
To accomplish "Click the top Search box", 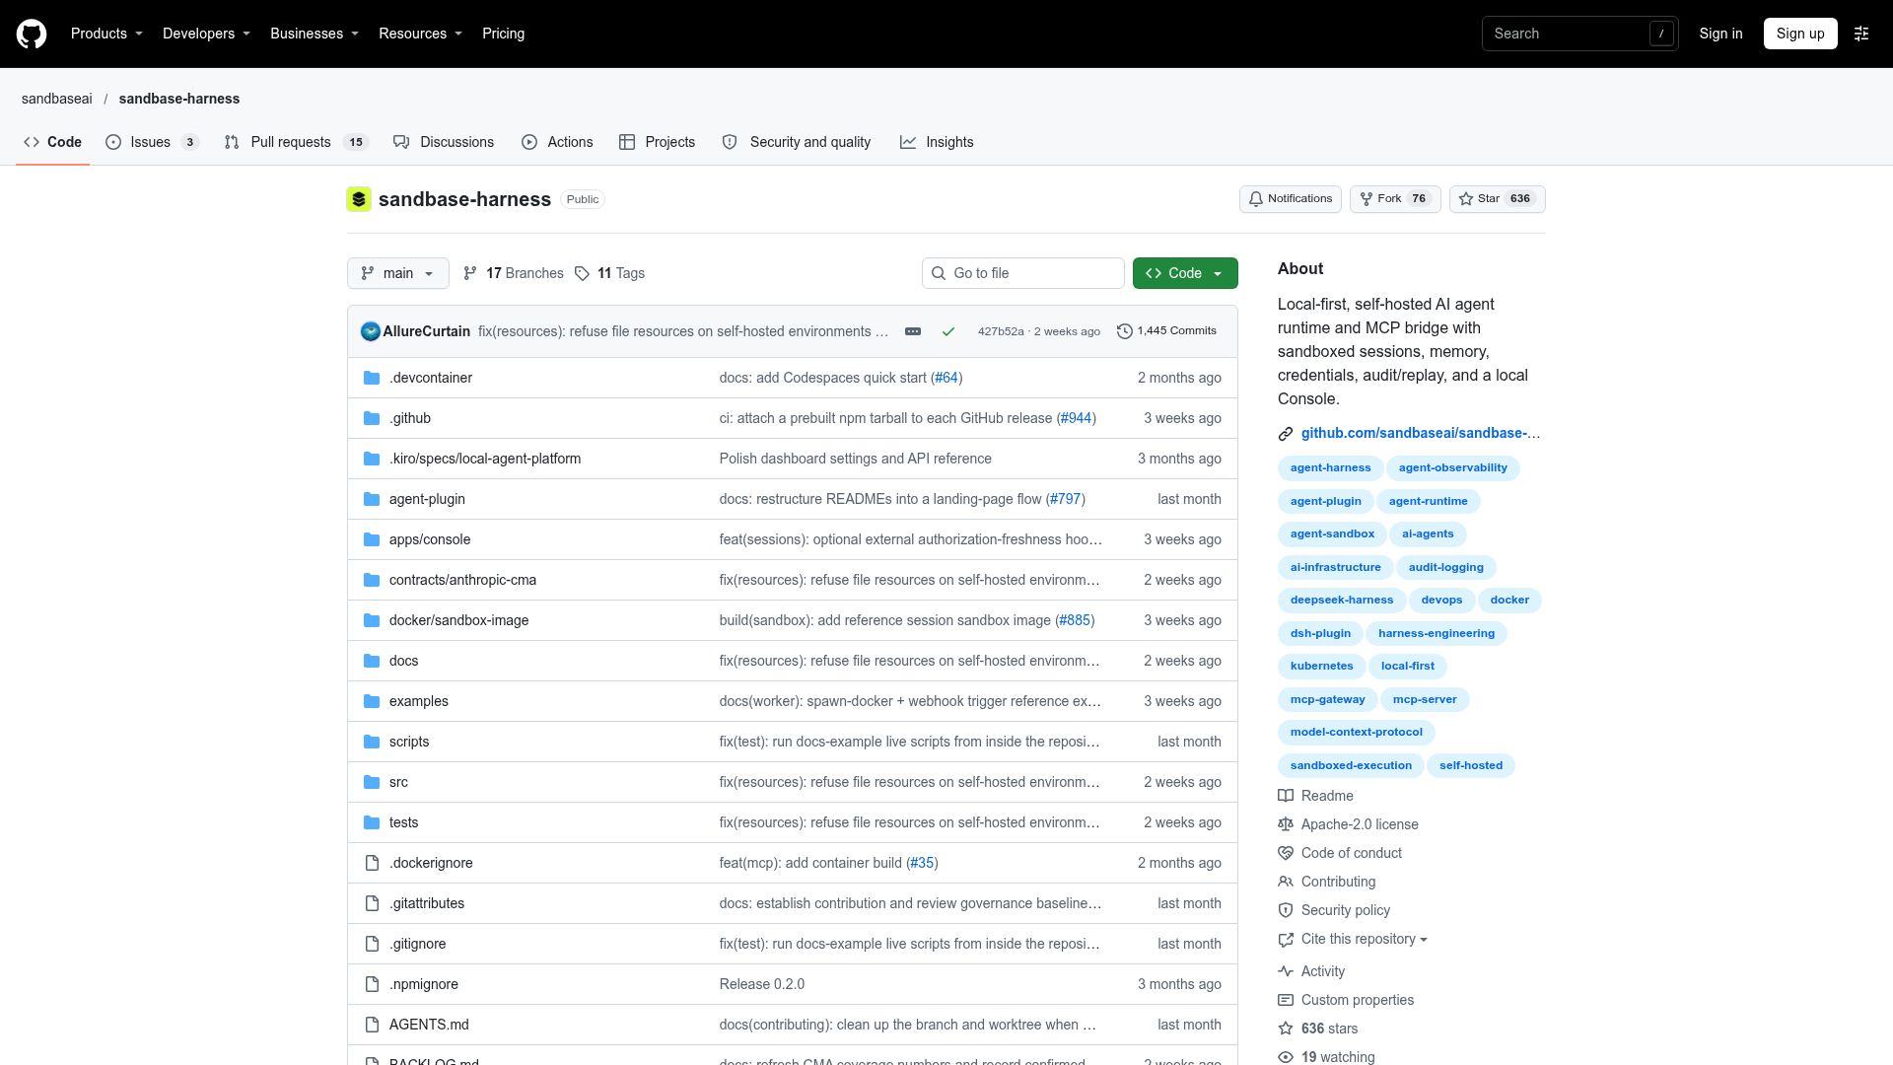I will coord(1579,34).
